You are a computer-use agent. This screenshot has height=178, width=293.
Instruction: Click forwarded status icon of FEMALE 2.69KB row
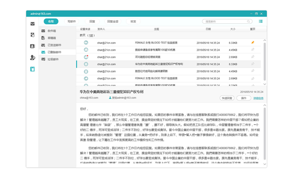click(x=86, y=78)
